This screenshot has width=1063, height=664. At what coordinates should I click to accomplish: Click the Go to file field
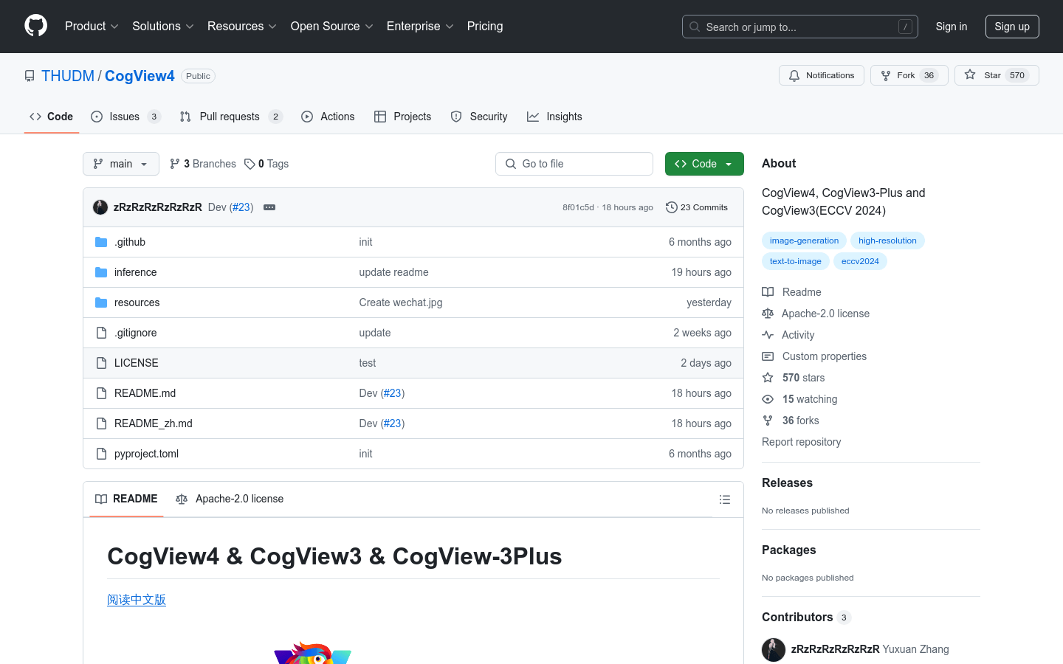(574, 164)
